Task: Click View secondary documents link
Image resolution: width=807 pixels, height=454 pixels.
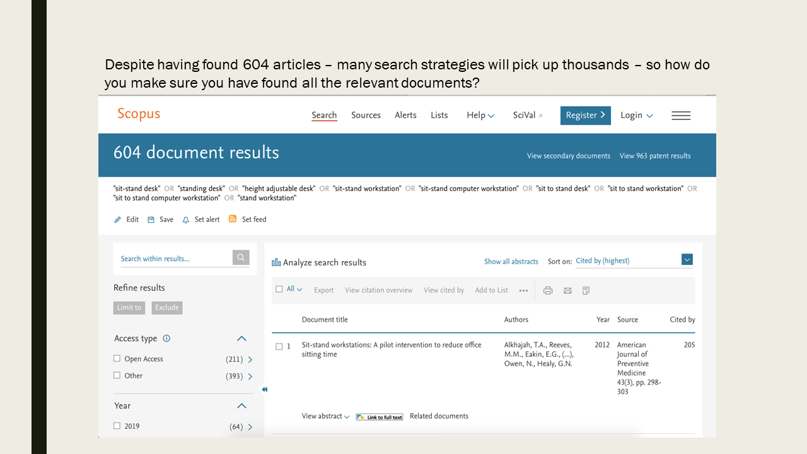Action: (x=569, y=156)
